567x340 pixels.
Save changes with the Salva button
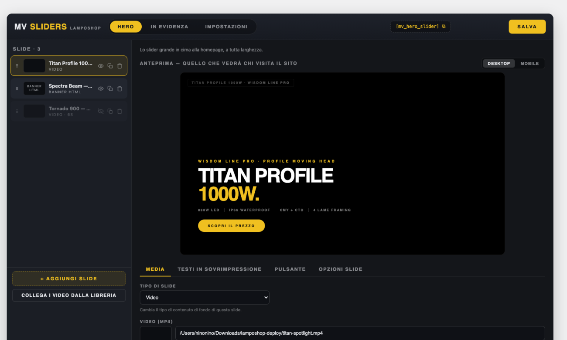pyautogui.click(x=527, y=27)
